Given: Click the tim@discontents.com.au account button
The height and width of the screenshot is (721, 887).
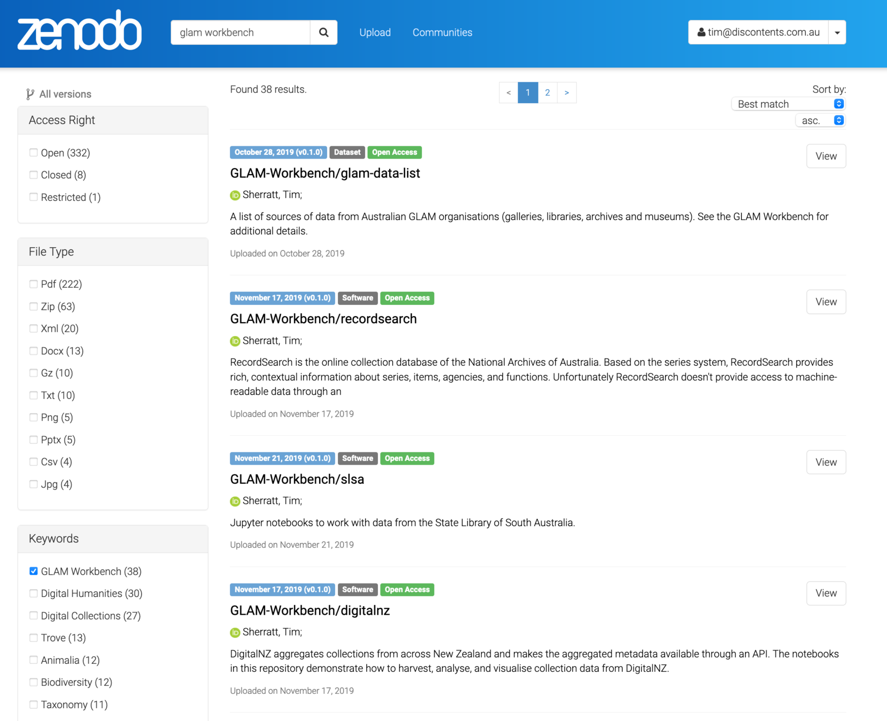Looking at the screenshot, I should click(x=758, y=33).
